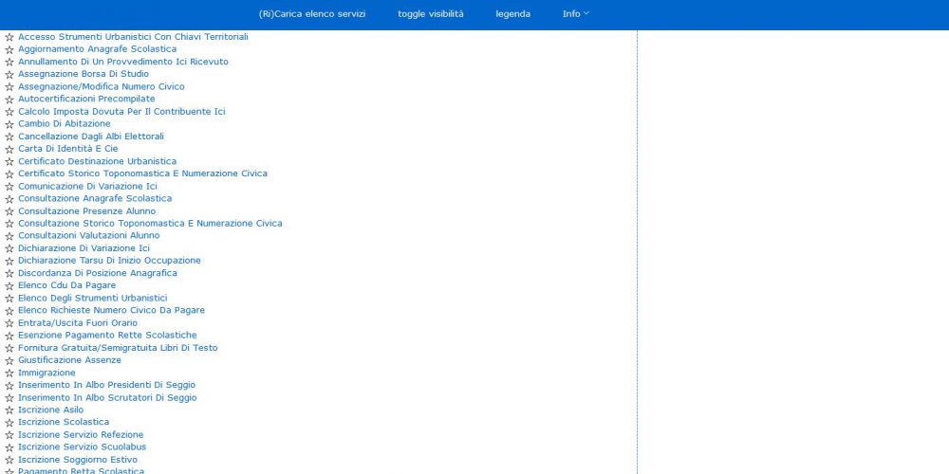This screenshot has width=949, height=474.
Task: Expand the Info dropdown menu
Action: [x=575, y=14]
